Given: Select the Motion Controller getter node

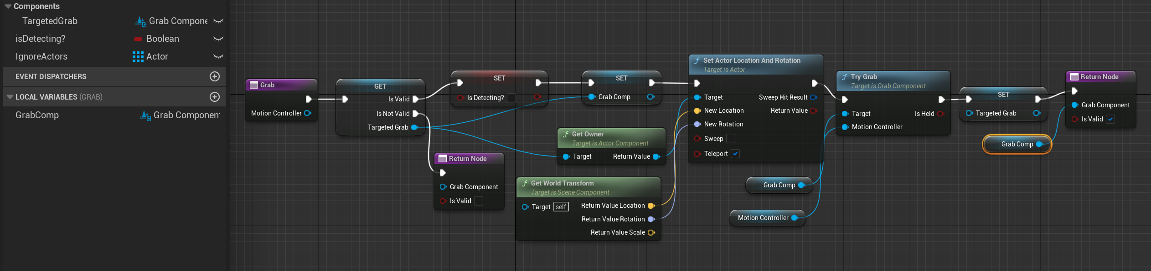Looking at the screenshot, I should pos(768,218).
